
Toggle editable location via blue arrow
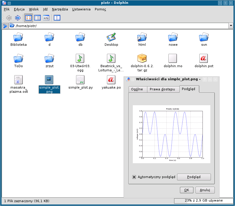pos(5,26)
